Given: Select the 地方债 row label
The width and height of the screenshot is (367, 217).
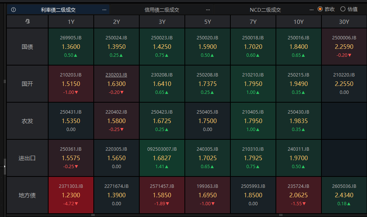Looking at the screenshot, I should [x=27, y=195].
